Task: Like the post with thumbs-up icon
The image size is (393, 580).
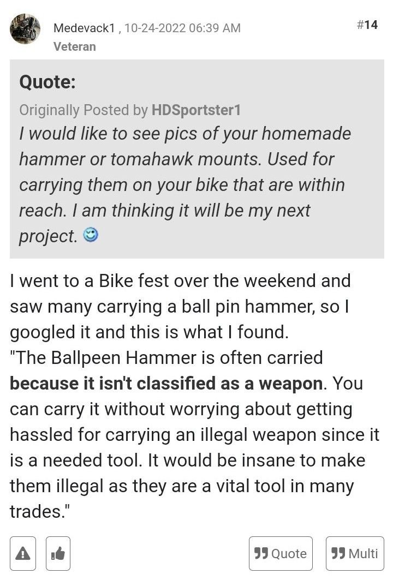Action: click(x=58, y=554)
